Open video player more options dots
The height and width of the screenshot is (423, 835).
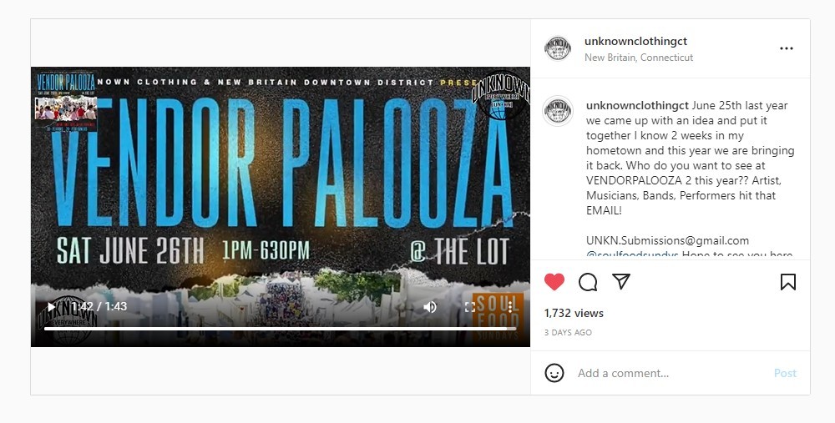point(510,306)
